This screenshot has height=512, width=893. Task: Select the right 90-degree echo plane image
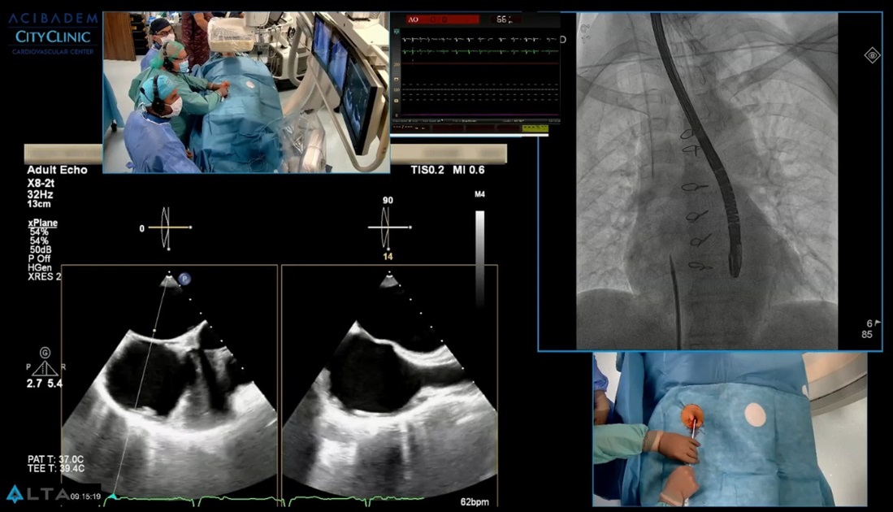coord(389,382)
